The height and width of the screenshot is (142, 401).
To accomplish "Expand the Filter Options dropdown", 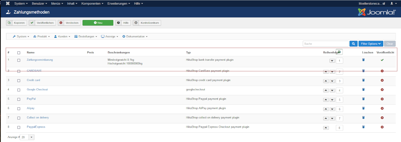I will click(x=371, y=44).
